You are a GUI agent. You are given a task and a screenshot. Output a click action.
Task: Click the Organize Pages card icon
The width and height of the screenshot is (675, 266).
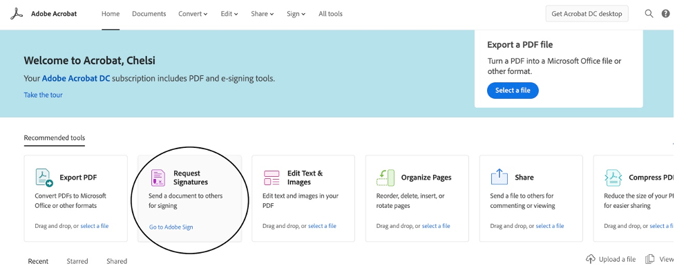click(386, 178)
